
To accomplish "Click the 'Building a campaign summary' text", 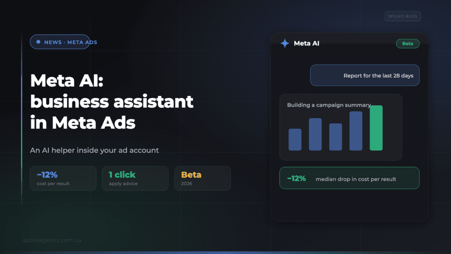I will pos(329,105).
